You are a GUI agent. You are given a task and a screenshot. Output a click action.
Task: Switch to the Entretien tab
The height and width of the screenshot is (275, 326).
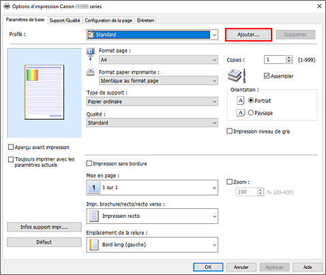146,20
